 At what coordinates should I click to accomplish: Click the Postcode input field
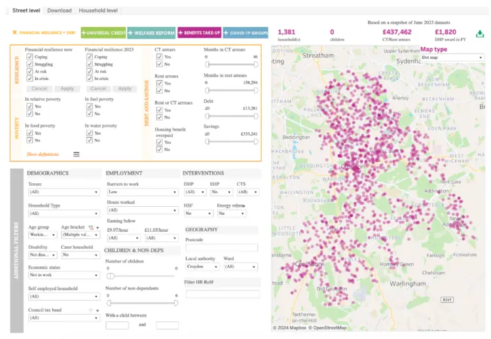tap(222, 248)
